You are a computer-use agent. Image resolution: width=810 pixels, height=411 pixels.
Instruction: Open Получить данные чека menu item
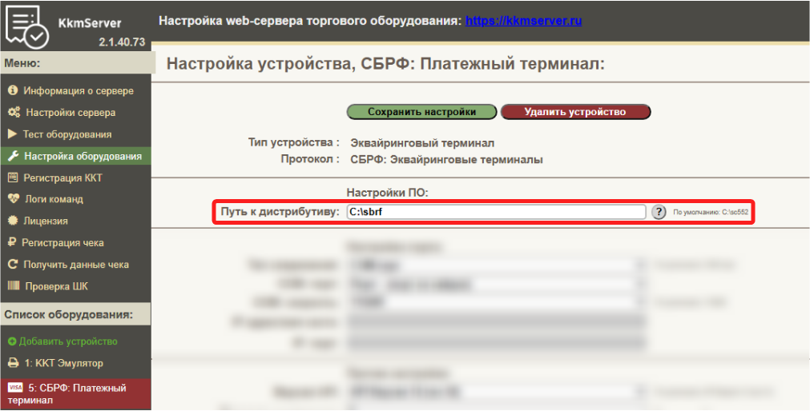pos(75,265)
